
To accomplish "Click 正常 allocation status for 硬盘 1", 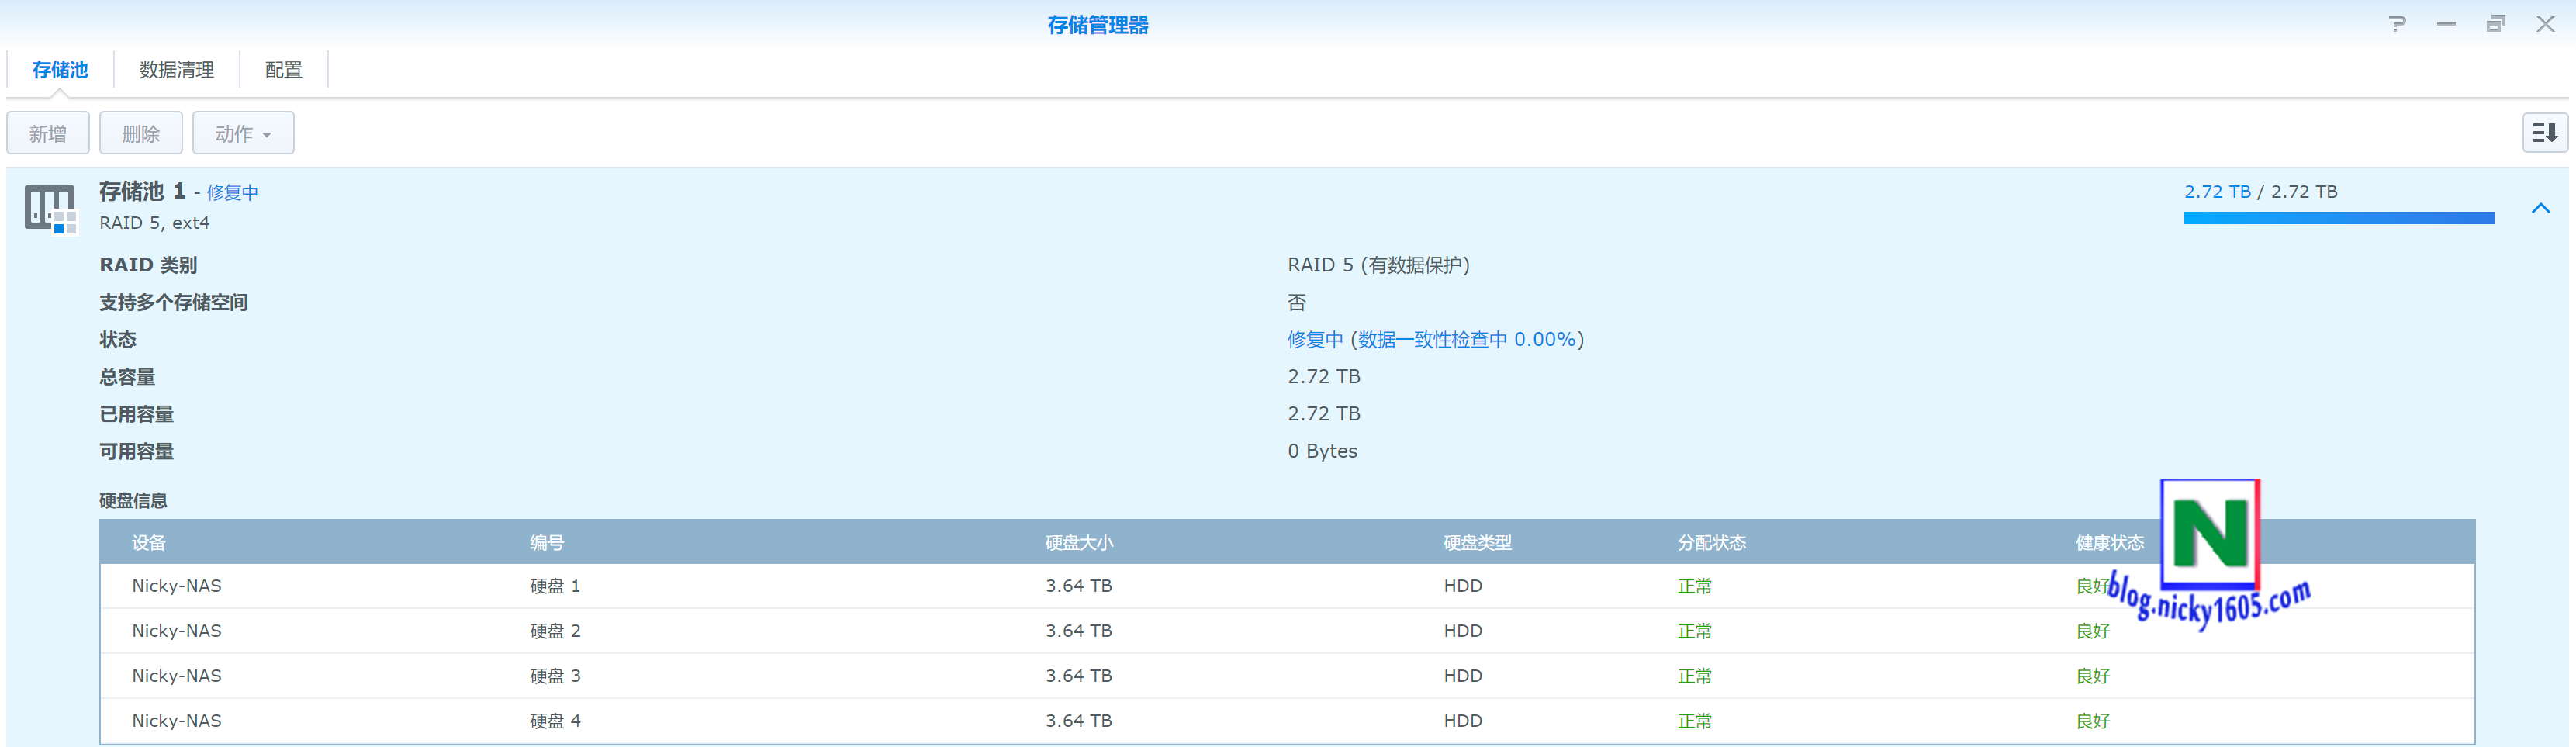I will [1695, 586].
